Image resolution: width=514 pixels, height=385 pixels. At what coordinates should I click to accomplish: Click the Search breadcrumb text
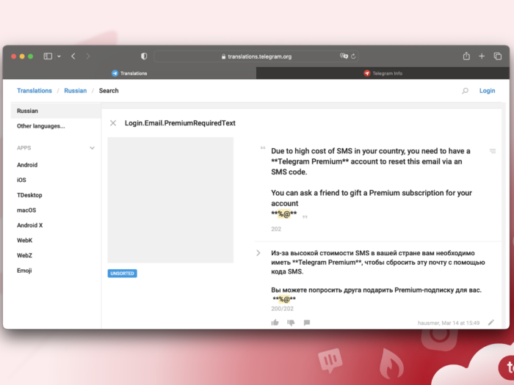[x=109, y=91]
